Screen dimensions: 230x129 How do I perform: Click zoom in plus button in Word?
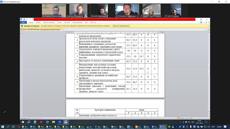coord(209,118)
